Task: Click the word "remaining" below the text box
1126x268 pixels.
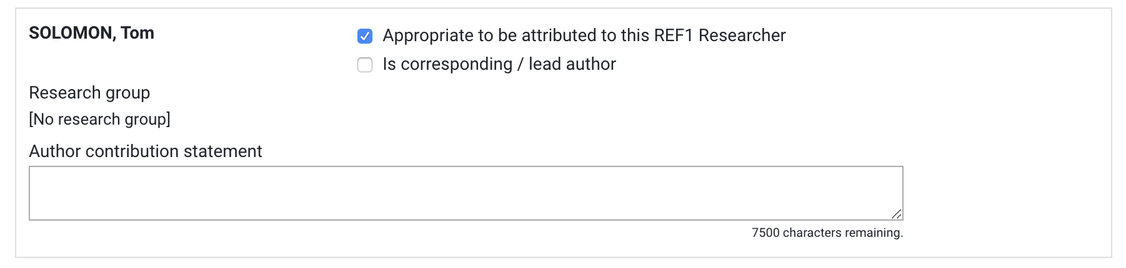Action: click(x=874, y=233)
